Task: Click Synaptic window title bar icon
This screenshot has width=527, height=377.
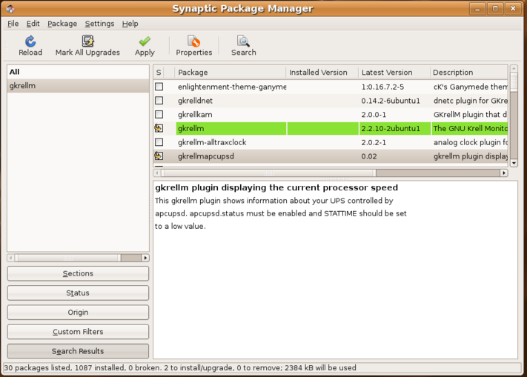Action: [x=10, y=9]
